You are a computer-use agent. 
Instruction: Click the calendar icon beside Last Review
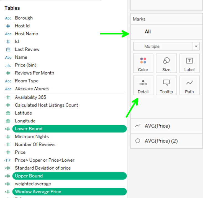8,49
